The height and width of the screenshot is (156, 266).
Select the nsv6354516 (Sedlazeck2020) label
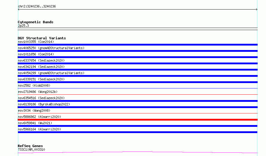click(x=41, y=98)
